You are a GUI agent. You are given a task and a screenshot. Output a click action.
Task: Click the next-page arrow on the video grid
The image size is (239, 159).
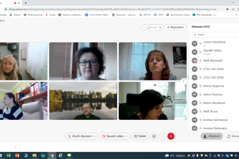(x=183, y=81)
